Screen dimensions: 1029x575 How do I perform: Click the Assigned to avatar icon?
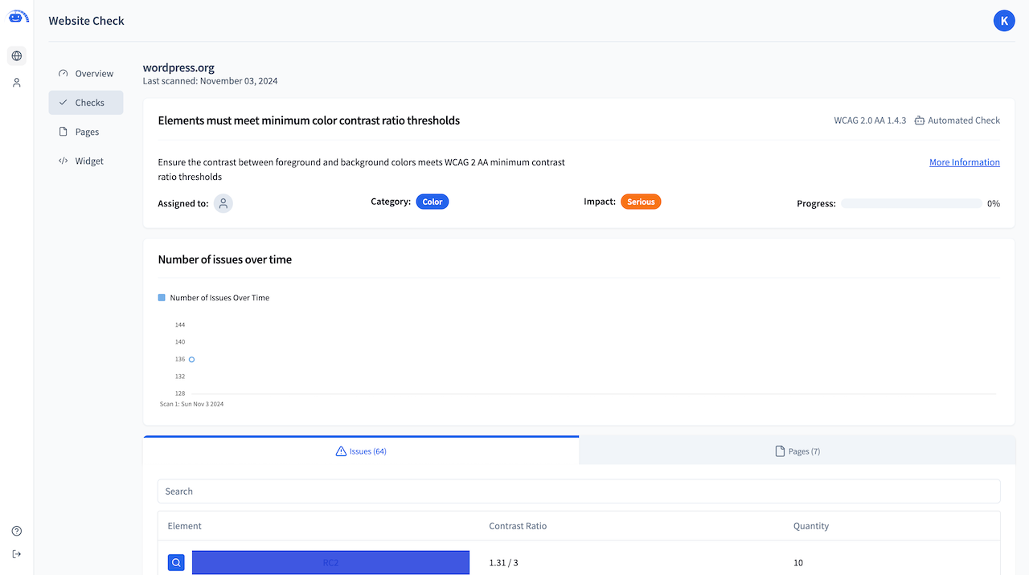(x=223, y=203)
